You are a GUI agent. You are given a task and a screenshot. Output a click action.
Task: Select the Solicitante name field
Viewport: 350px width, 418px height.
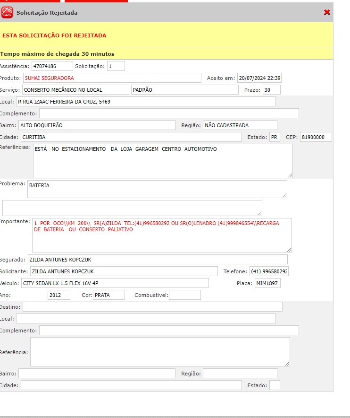click(124, 271)
